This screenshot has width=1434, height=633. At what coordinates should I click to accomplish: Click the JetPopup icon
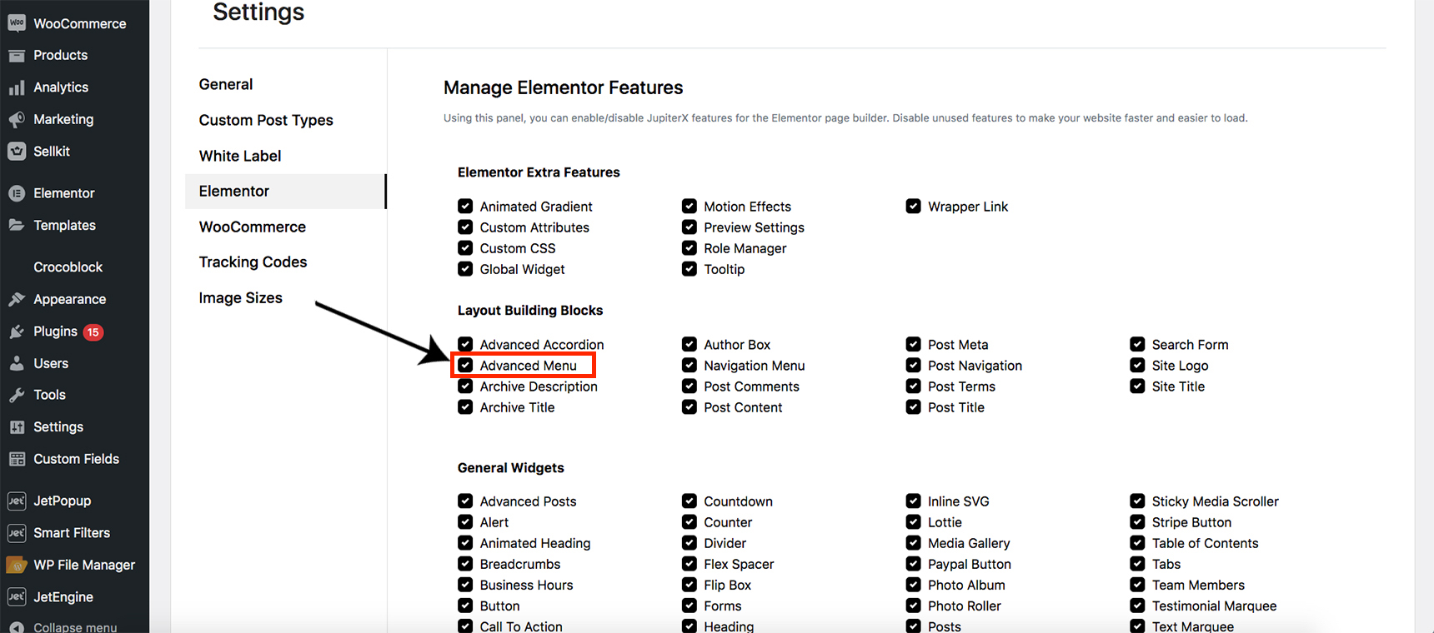pos(17,501)
